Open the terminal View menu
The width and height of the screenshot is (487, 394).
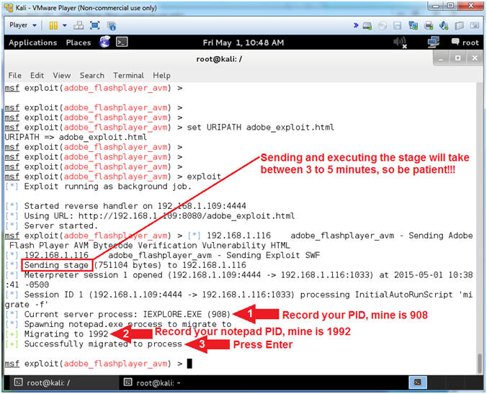click(61, 76)
